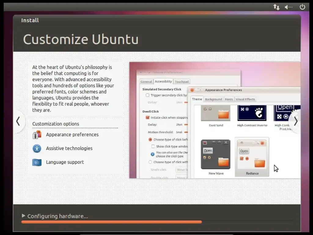313x235 pixels.
Task: Click the Dwell Click section heading
Action: 150,111
